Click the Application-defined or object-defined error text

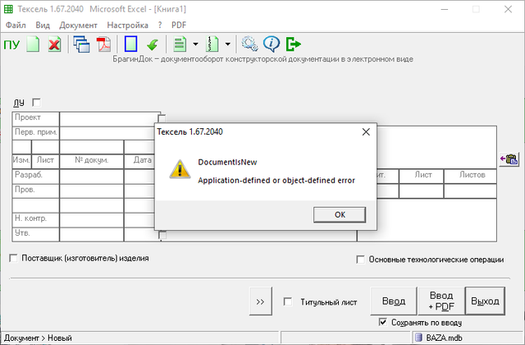(276, 181)
